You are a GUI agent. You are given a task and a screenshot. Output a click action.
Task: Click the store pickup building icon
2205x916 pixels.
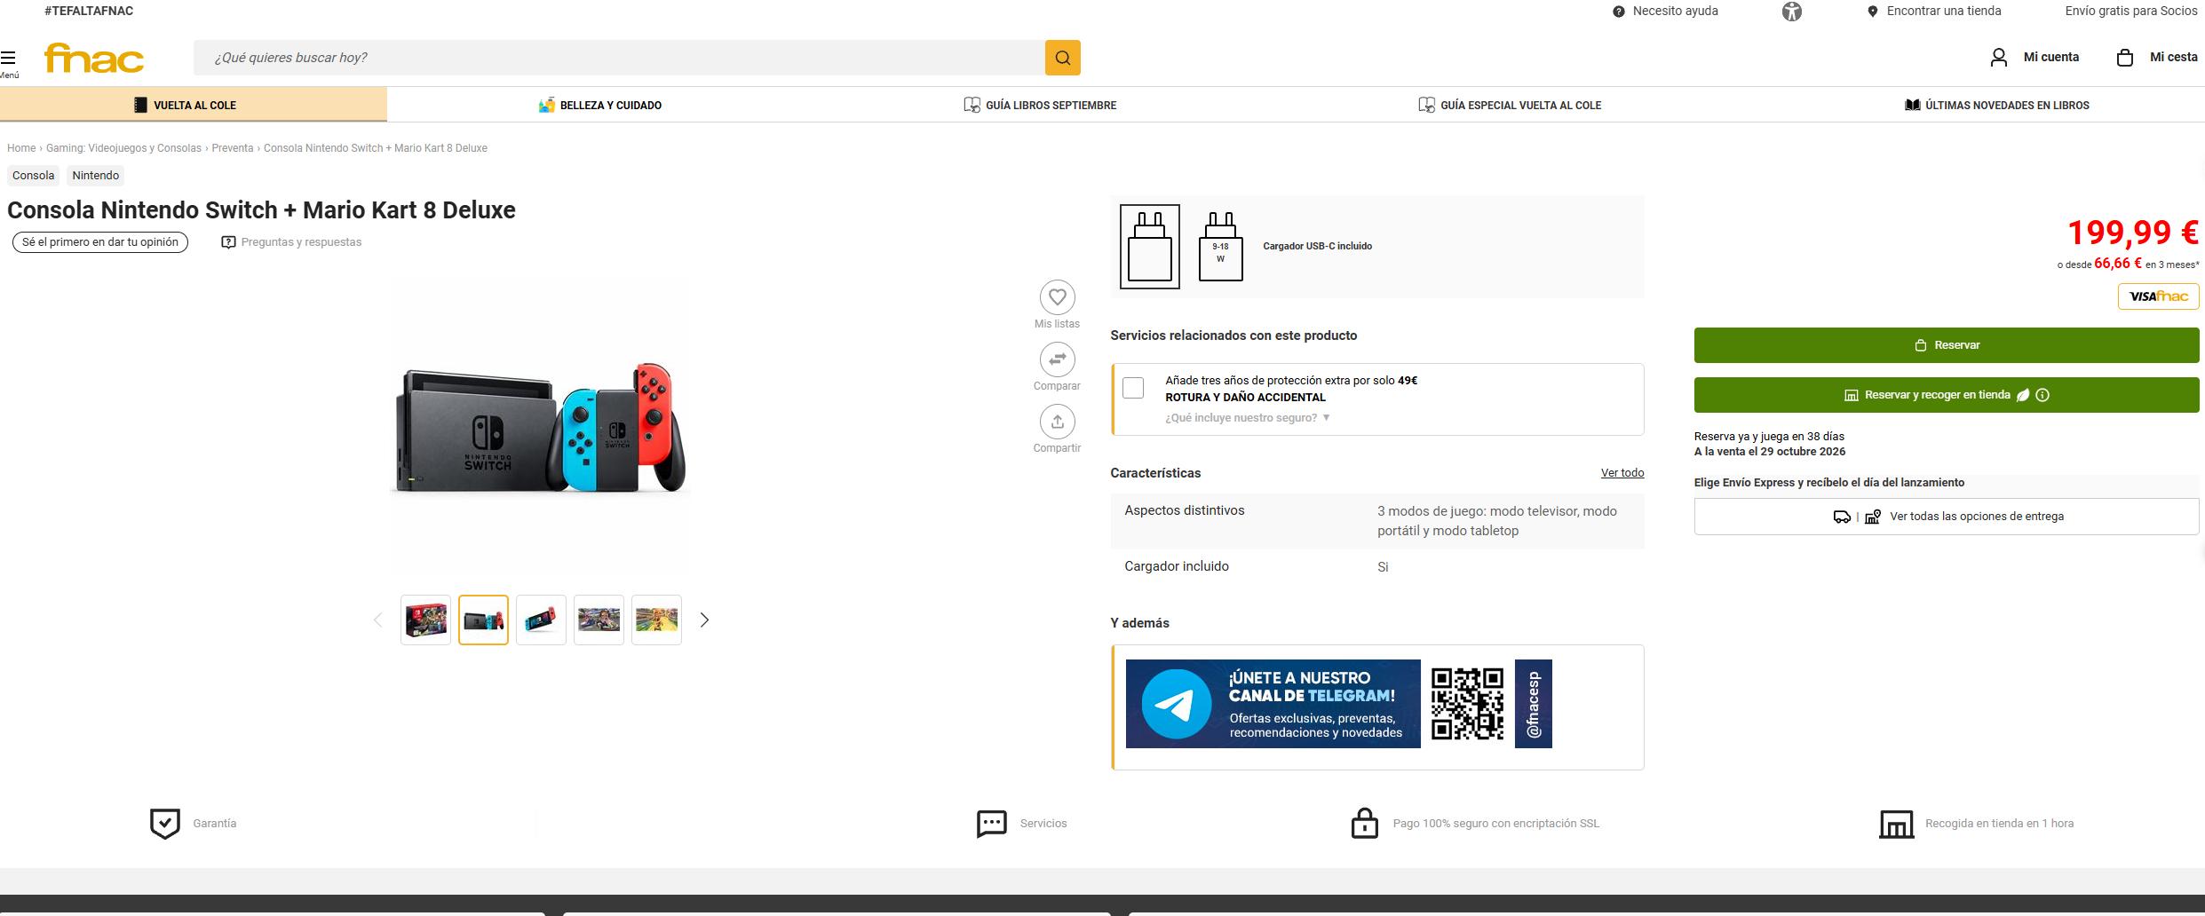(x=1896, y=824)
